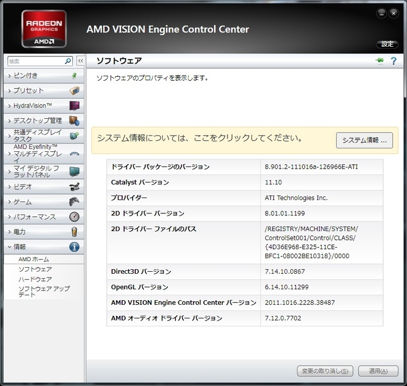Expand the AMD Eyefinity マルチディスプレイ section chevron
The height and width of the screenshot is (386, 407).
pos(10,153)
